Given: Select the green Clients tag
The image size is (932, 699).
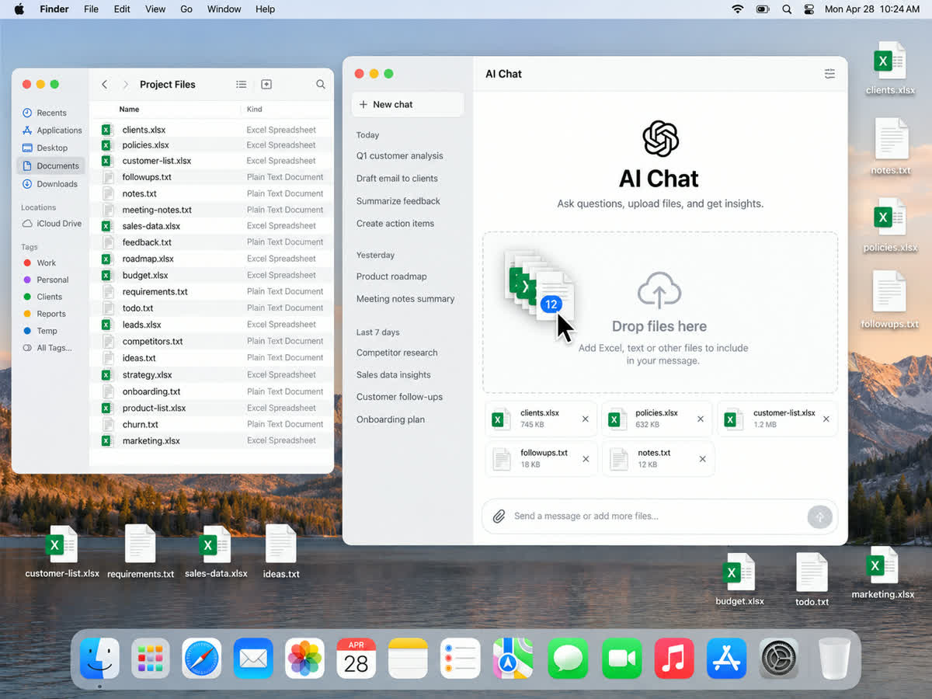Looking at the screenshot, I should point(42,297).
